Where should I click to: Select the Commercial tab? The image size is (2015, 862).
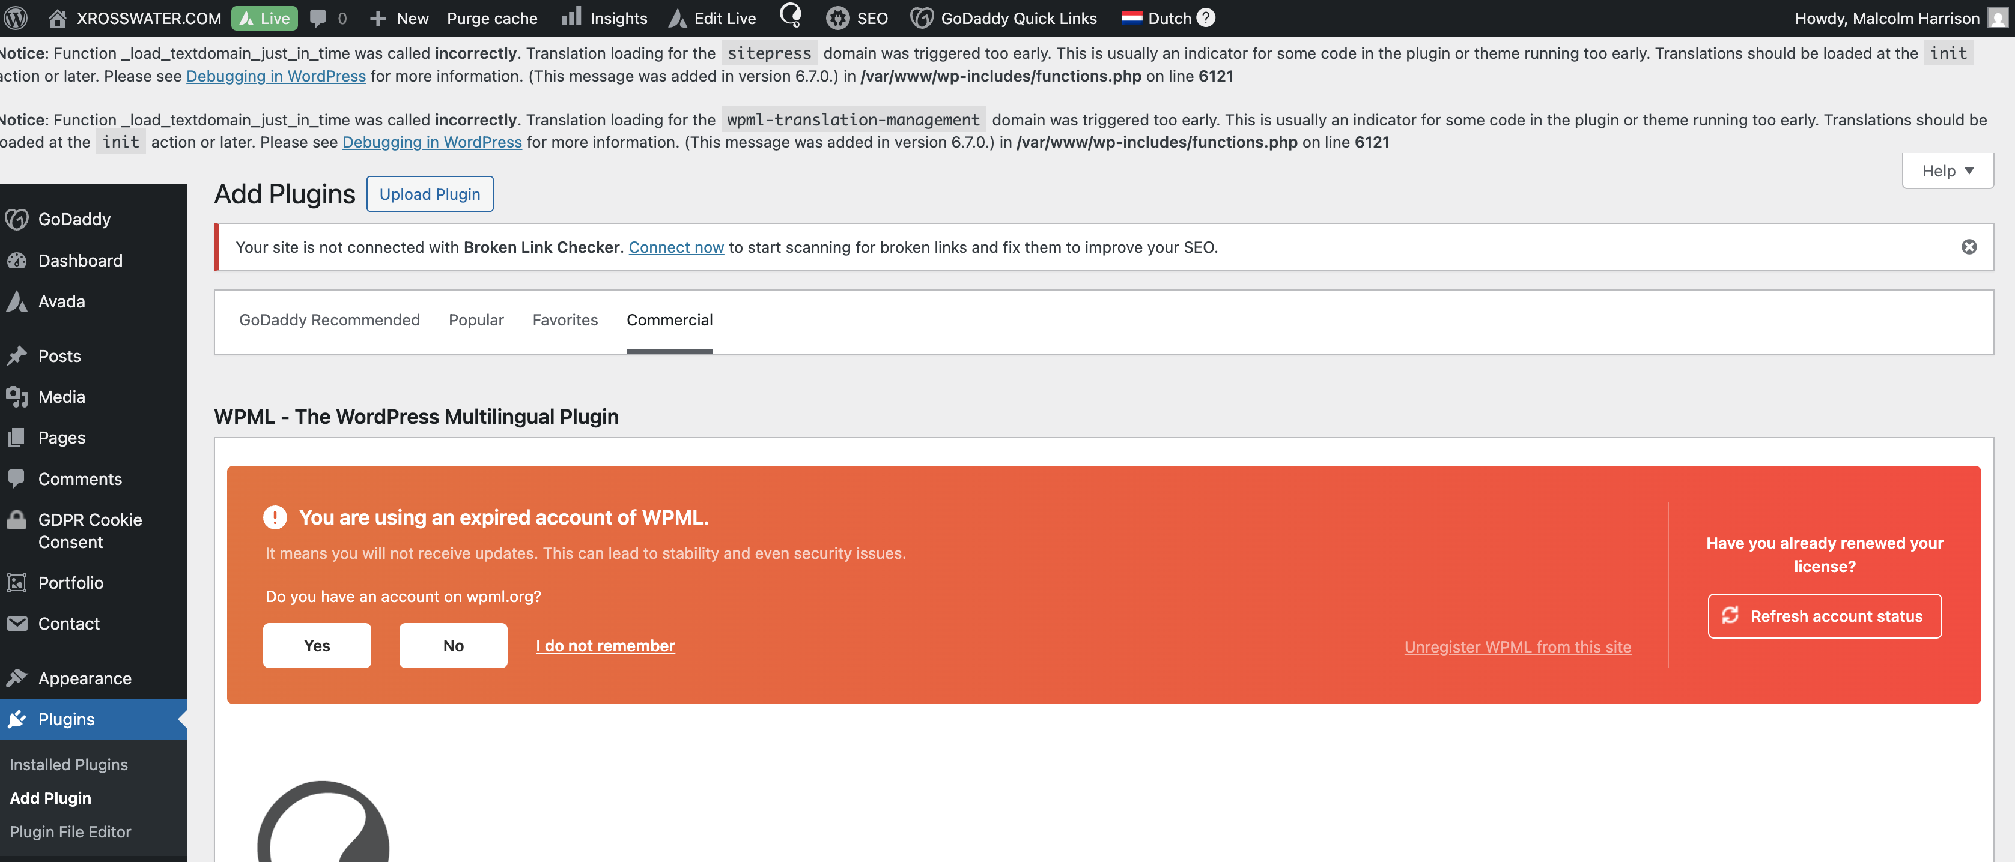(670, 319)
